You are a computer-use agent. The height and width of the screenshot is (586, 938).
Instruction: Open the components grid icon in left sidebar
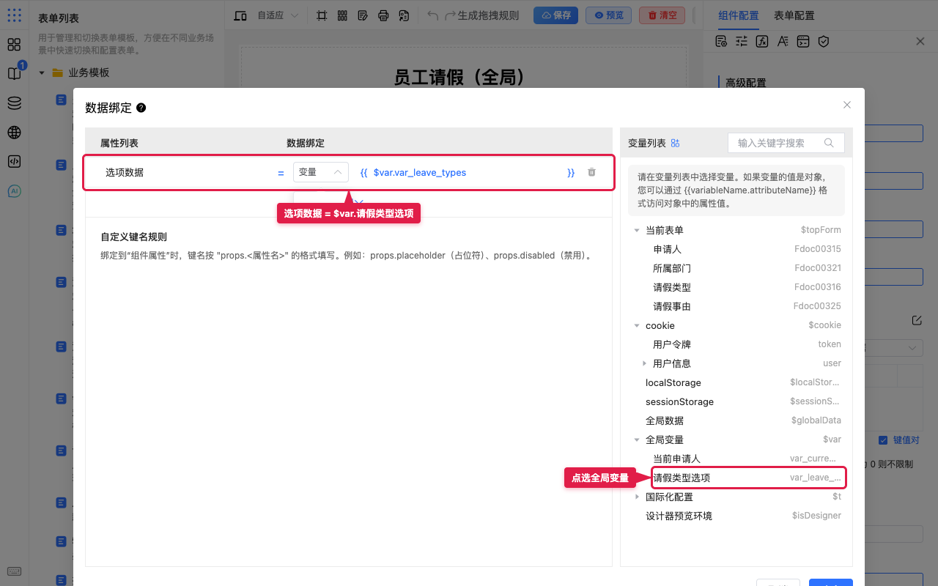[14, 45]
